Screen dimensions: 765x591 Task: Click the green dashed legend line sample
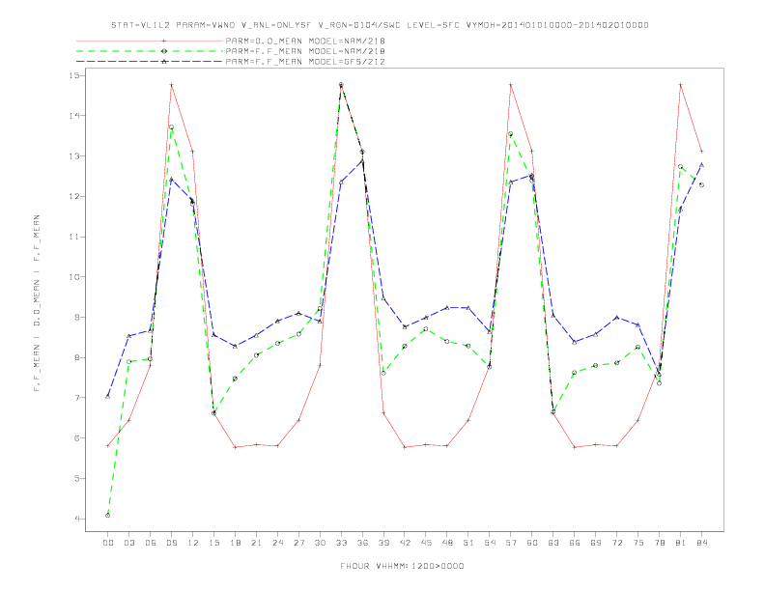tap(150, 51)
